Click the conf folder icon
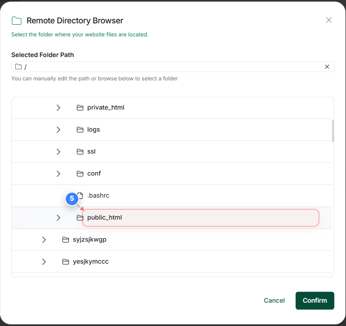Screen dimensions: 346x326 (x=80, y=174)
